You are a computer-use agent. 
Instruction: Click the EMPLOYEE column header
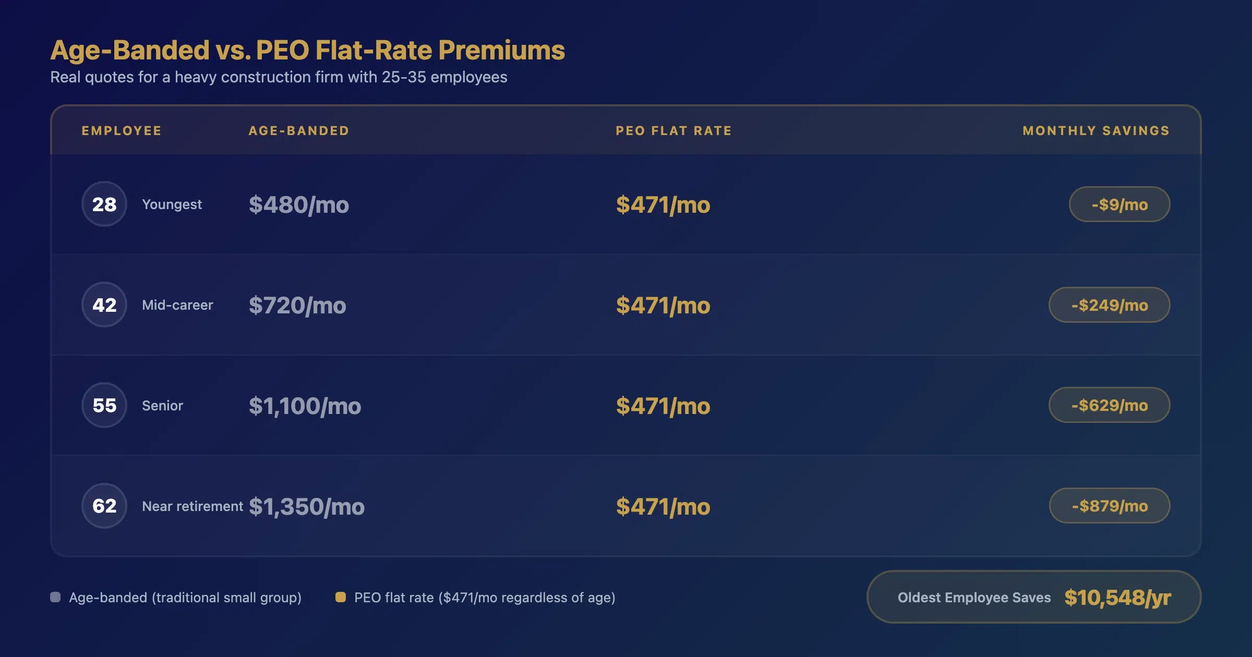coord(122,131)
